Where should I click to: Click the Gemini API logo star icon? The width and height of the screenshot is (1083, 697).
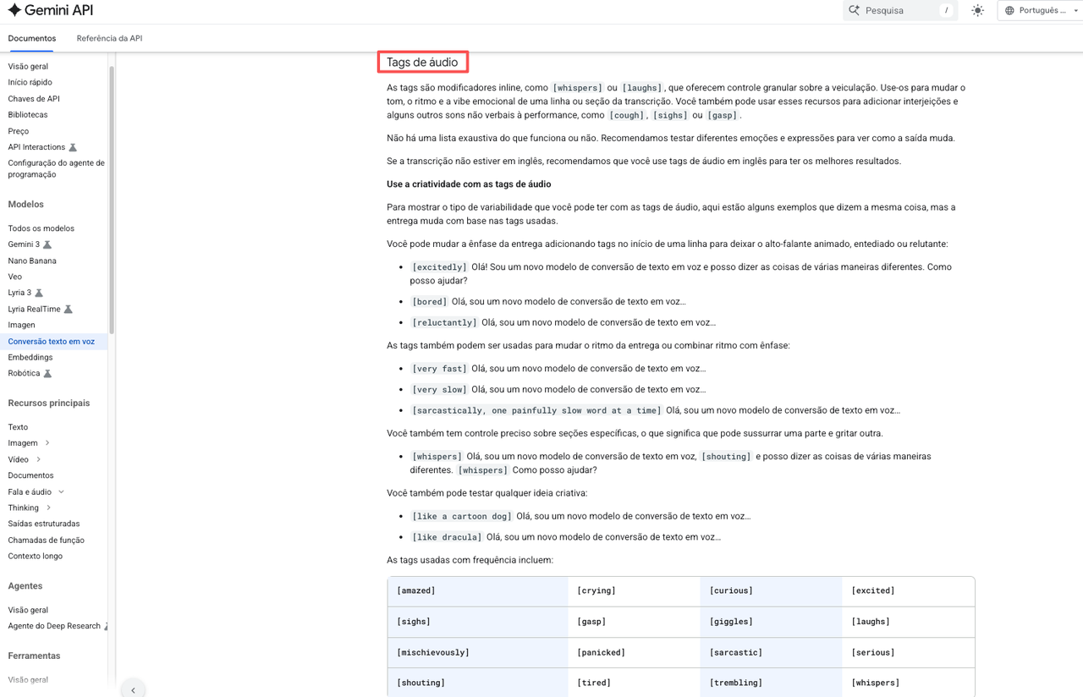(x=14, y=10)
